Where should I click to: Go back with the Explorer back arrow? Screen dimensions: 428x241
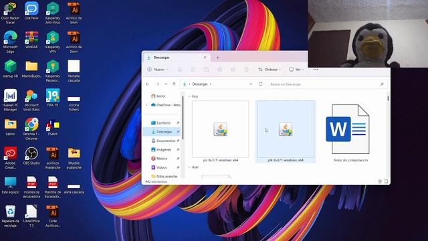(x=148, y=84)
